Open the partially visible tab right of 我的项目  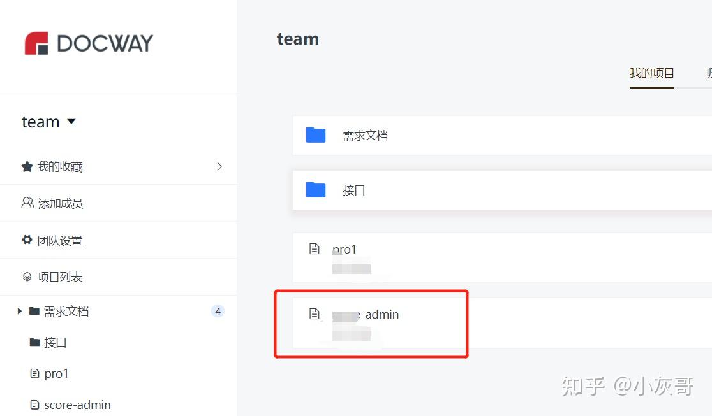[x=708, y=73]
